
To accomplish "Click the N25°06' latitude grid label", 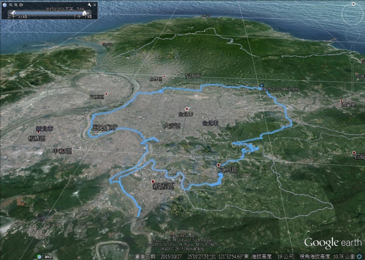I will click(194, 76).
